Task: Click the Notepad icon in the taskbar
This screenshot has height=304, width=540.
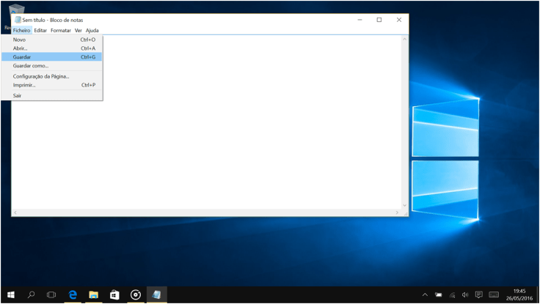Action: [x=156, y=294]
